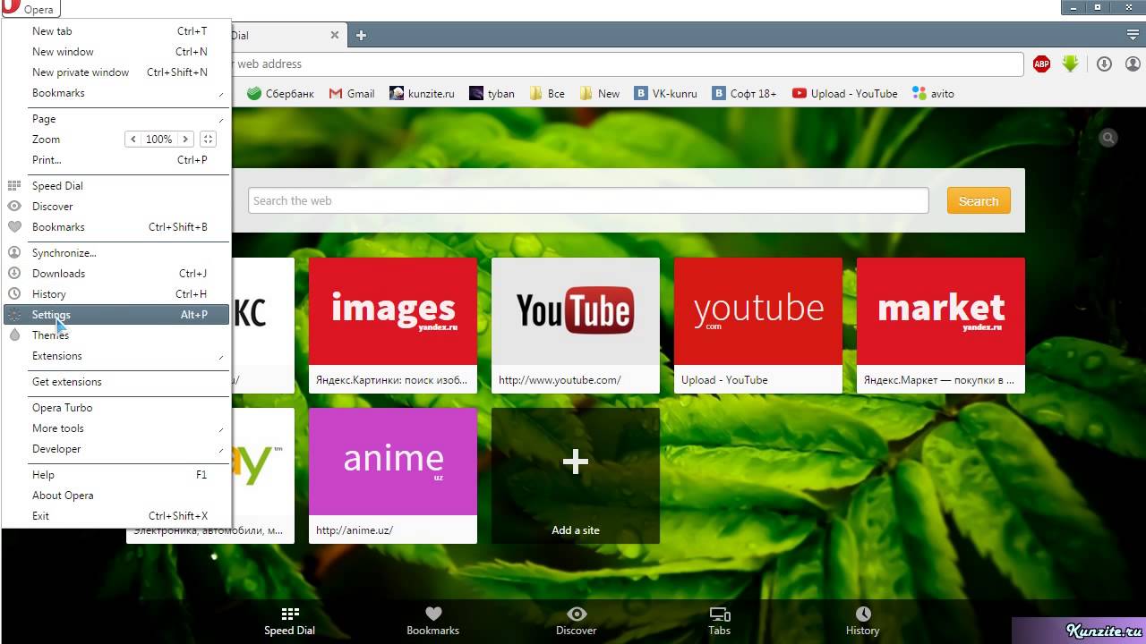The width and height of the screenshot is (1146, 644).
Task: Open the Все bookmarks folder
Action: 547,93
